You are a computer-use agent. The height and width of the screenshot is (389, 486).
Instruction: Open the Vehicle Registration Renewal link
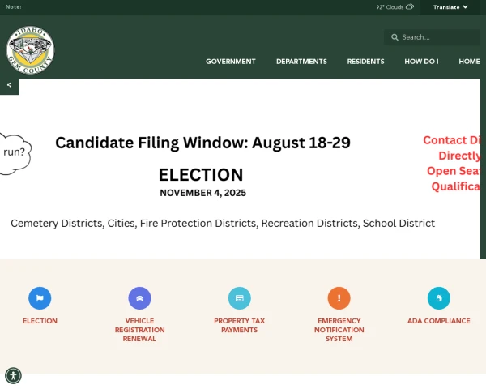click(x=139, y=330)
